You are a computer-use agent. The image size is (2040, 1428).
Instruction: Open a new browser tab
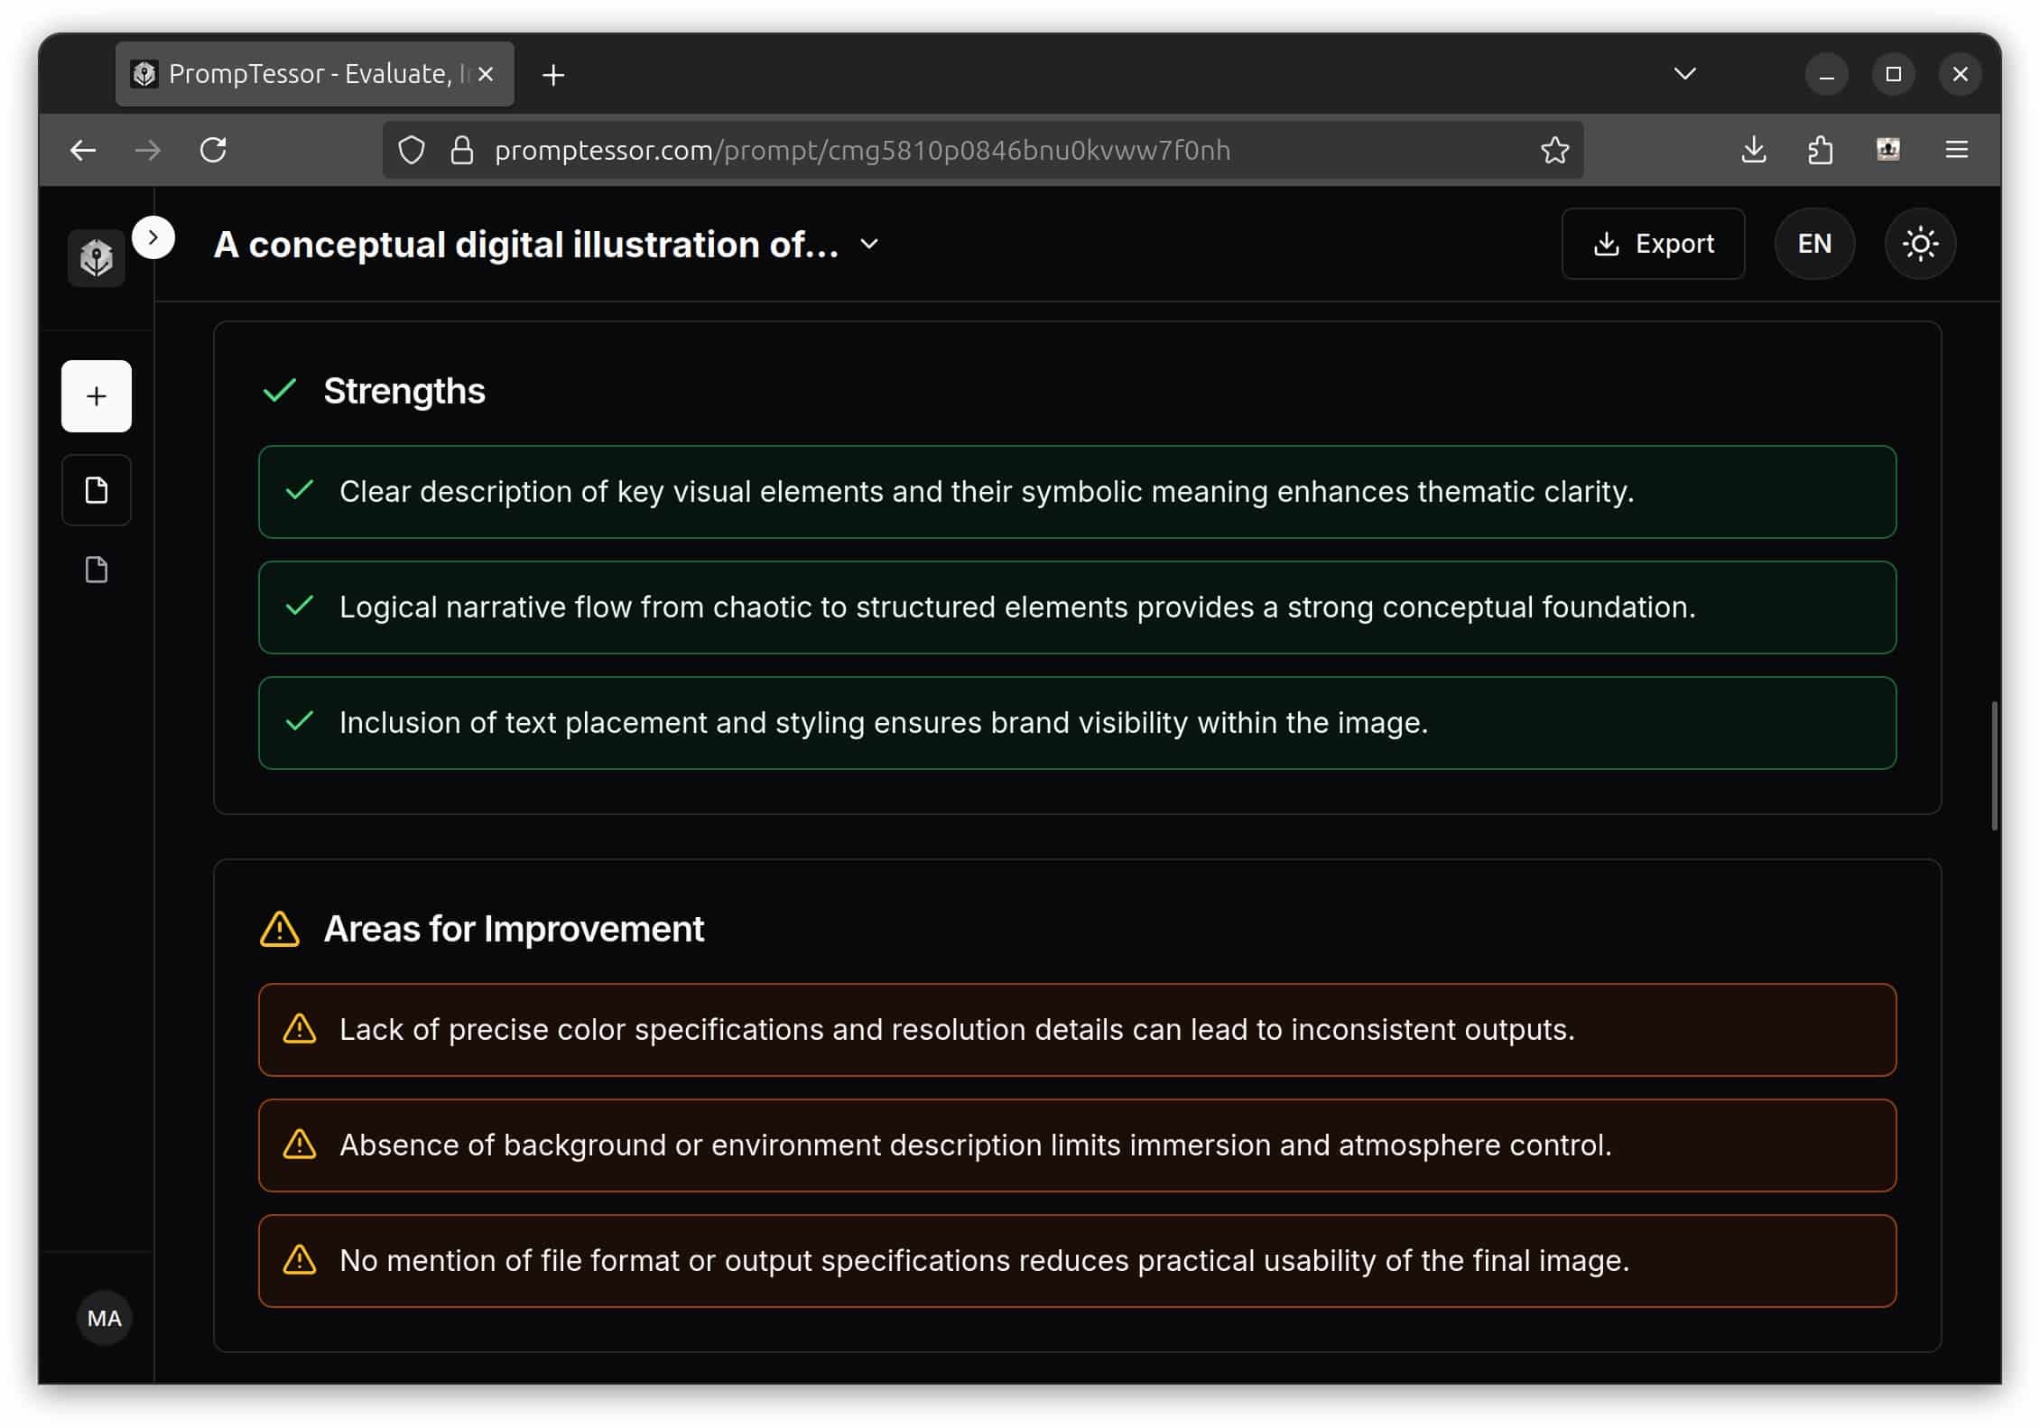[x=553, y=75]
